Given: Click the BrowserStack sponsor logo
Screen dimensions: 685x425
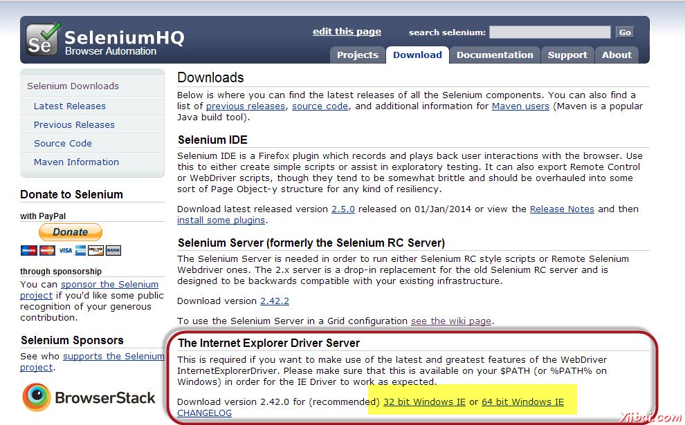Looking at the screenshot, I should click(89, 397).
